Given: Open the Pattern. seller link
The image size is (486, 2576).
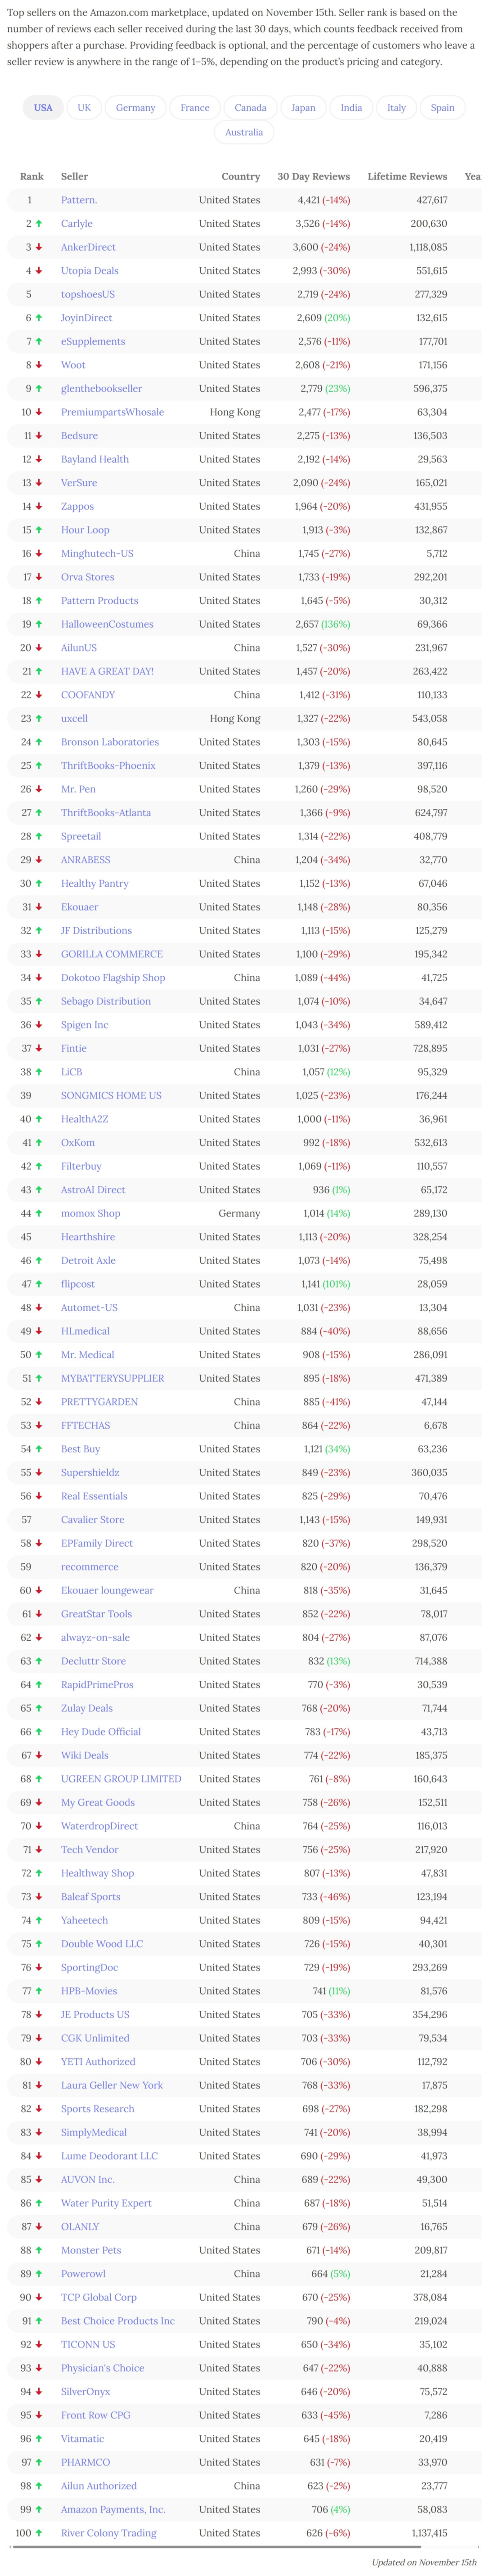Looking at the screenshot, I should (x=79, y=200).
